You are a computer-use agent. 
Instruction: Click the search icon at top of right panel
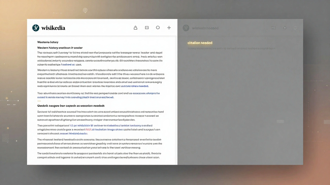[295, 28]
